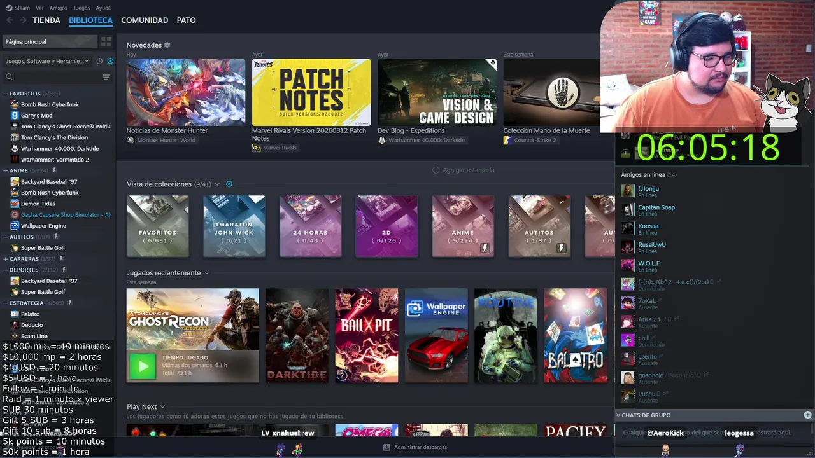Collapse the CHATS DE GRUPO section
Image resolution: width=815 pixels, height=458 pixels.
click(x=618, y=415)
